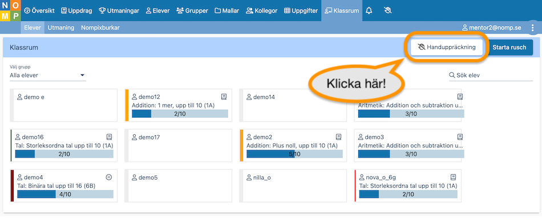Open the Uppdrag menu item
The height and width of the screenshot is (219, 542).
tap(76, 11)
